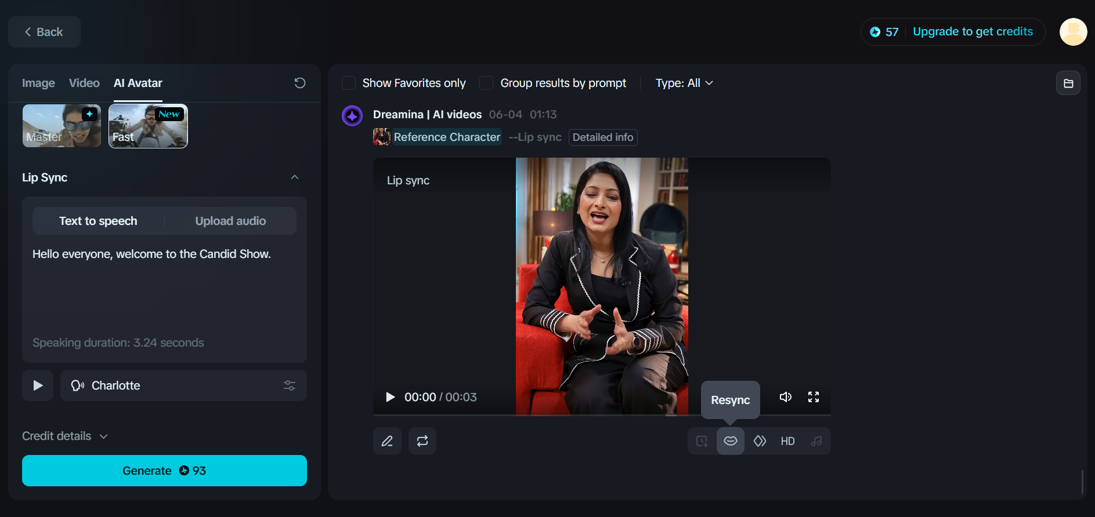Click the 'Lip sync' label on video
The height and width of the screenshot is (517, 1095).
(x=409, y=180)
